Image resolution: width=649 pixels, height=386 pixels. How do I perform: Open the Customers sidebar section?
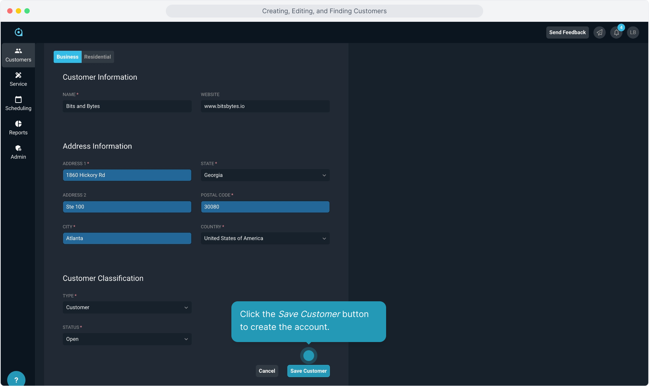(18, 55)
